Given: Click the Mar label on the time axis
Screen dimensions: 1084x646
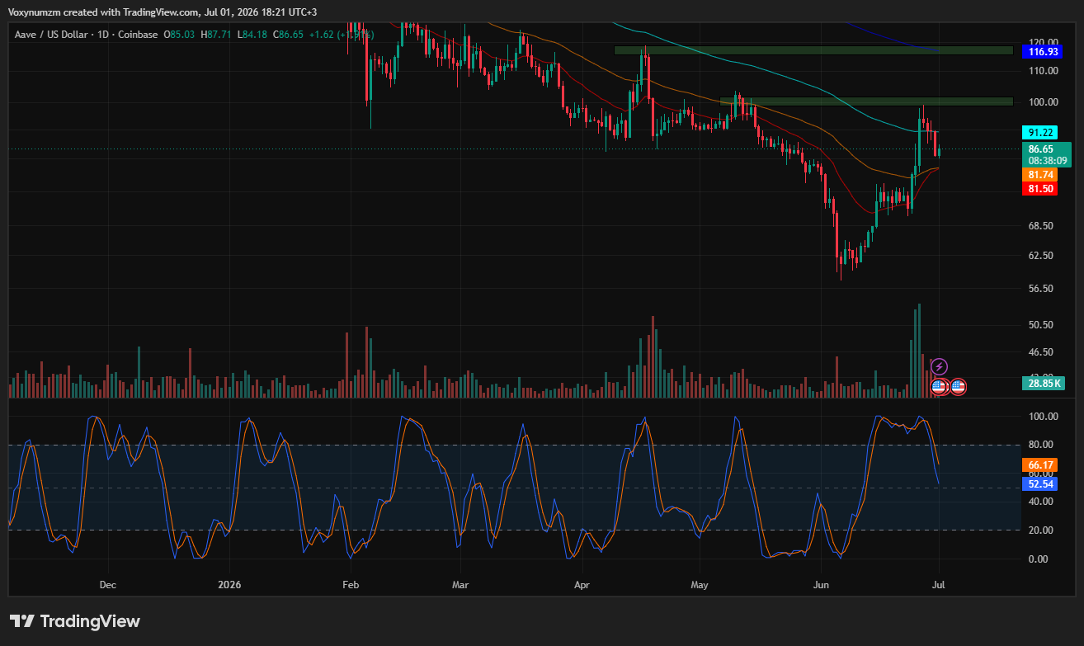Looking at the screenshot, I should coord(460,585).
